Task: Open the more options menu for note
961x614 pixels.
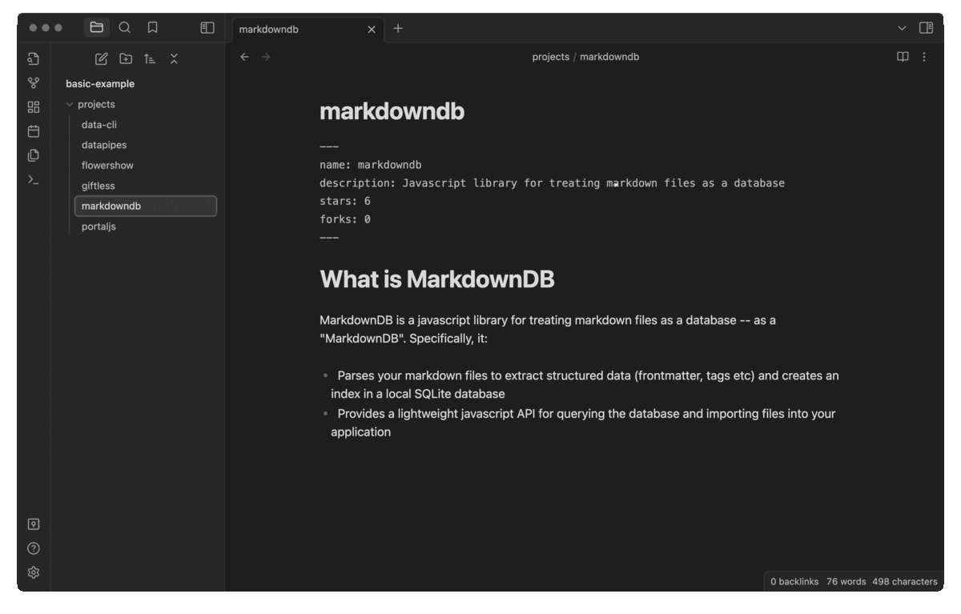Action: click(x=924, y=57)
